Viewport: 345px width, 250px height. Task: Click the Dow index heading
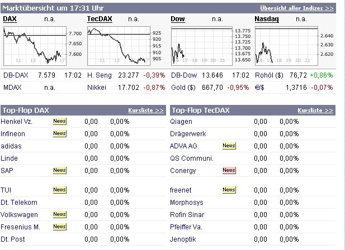click(x=178, y=19)
